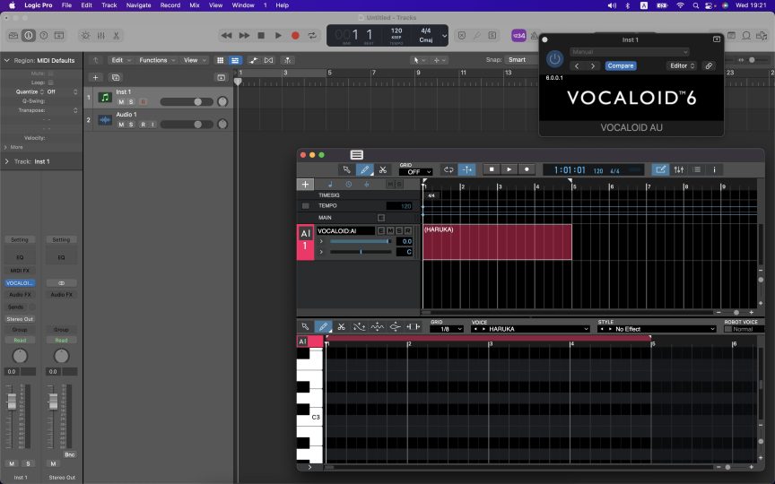Click the Stereo Out output slot
Screen dimensions: 775x484
20,319
